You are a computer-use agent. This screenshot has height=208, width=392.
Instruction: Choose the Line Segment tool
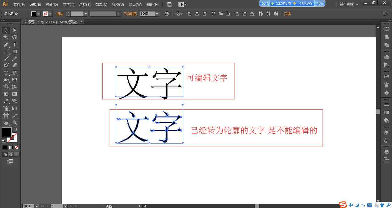point(6,52)
